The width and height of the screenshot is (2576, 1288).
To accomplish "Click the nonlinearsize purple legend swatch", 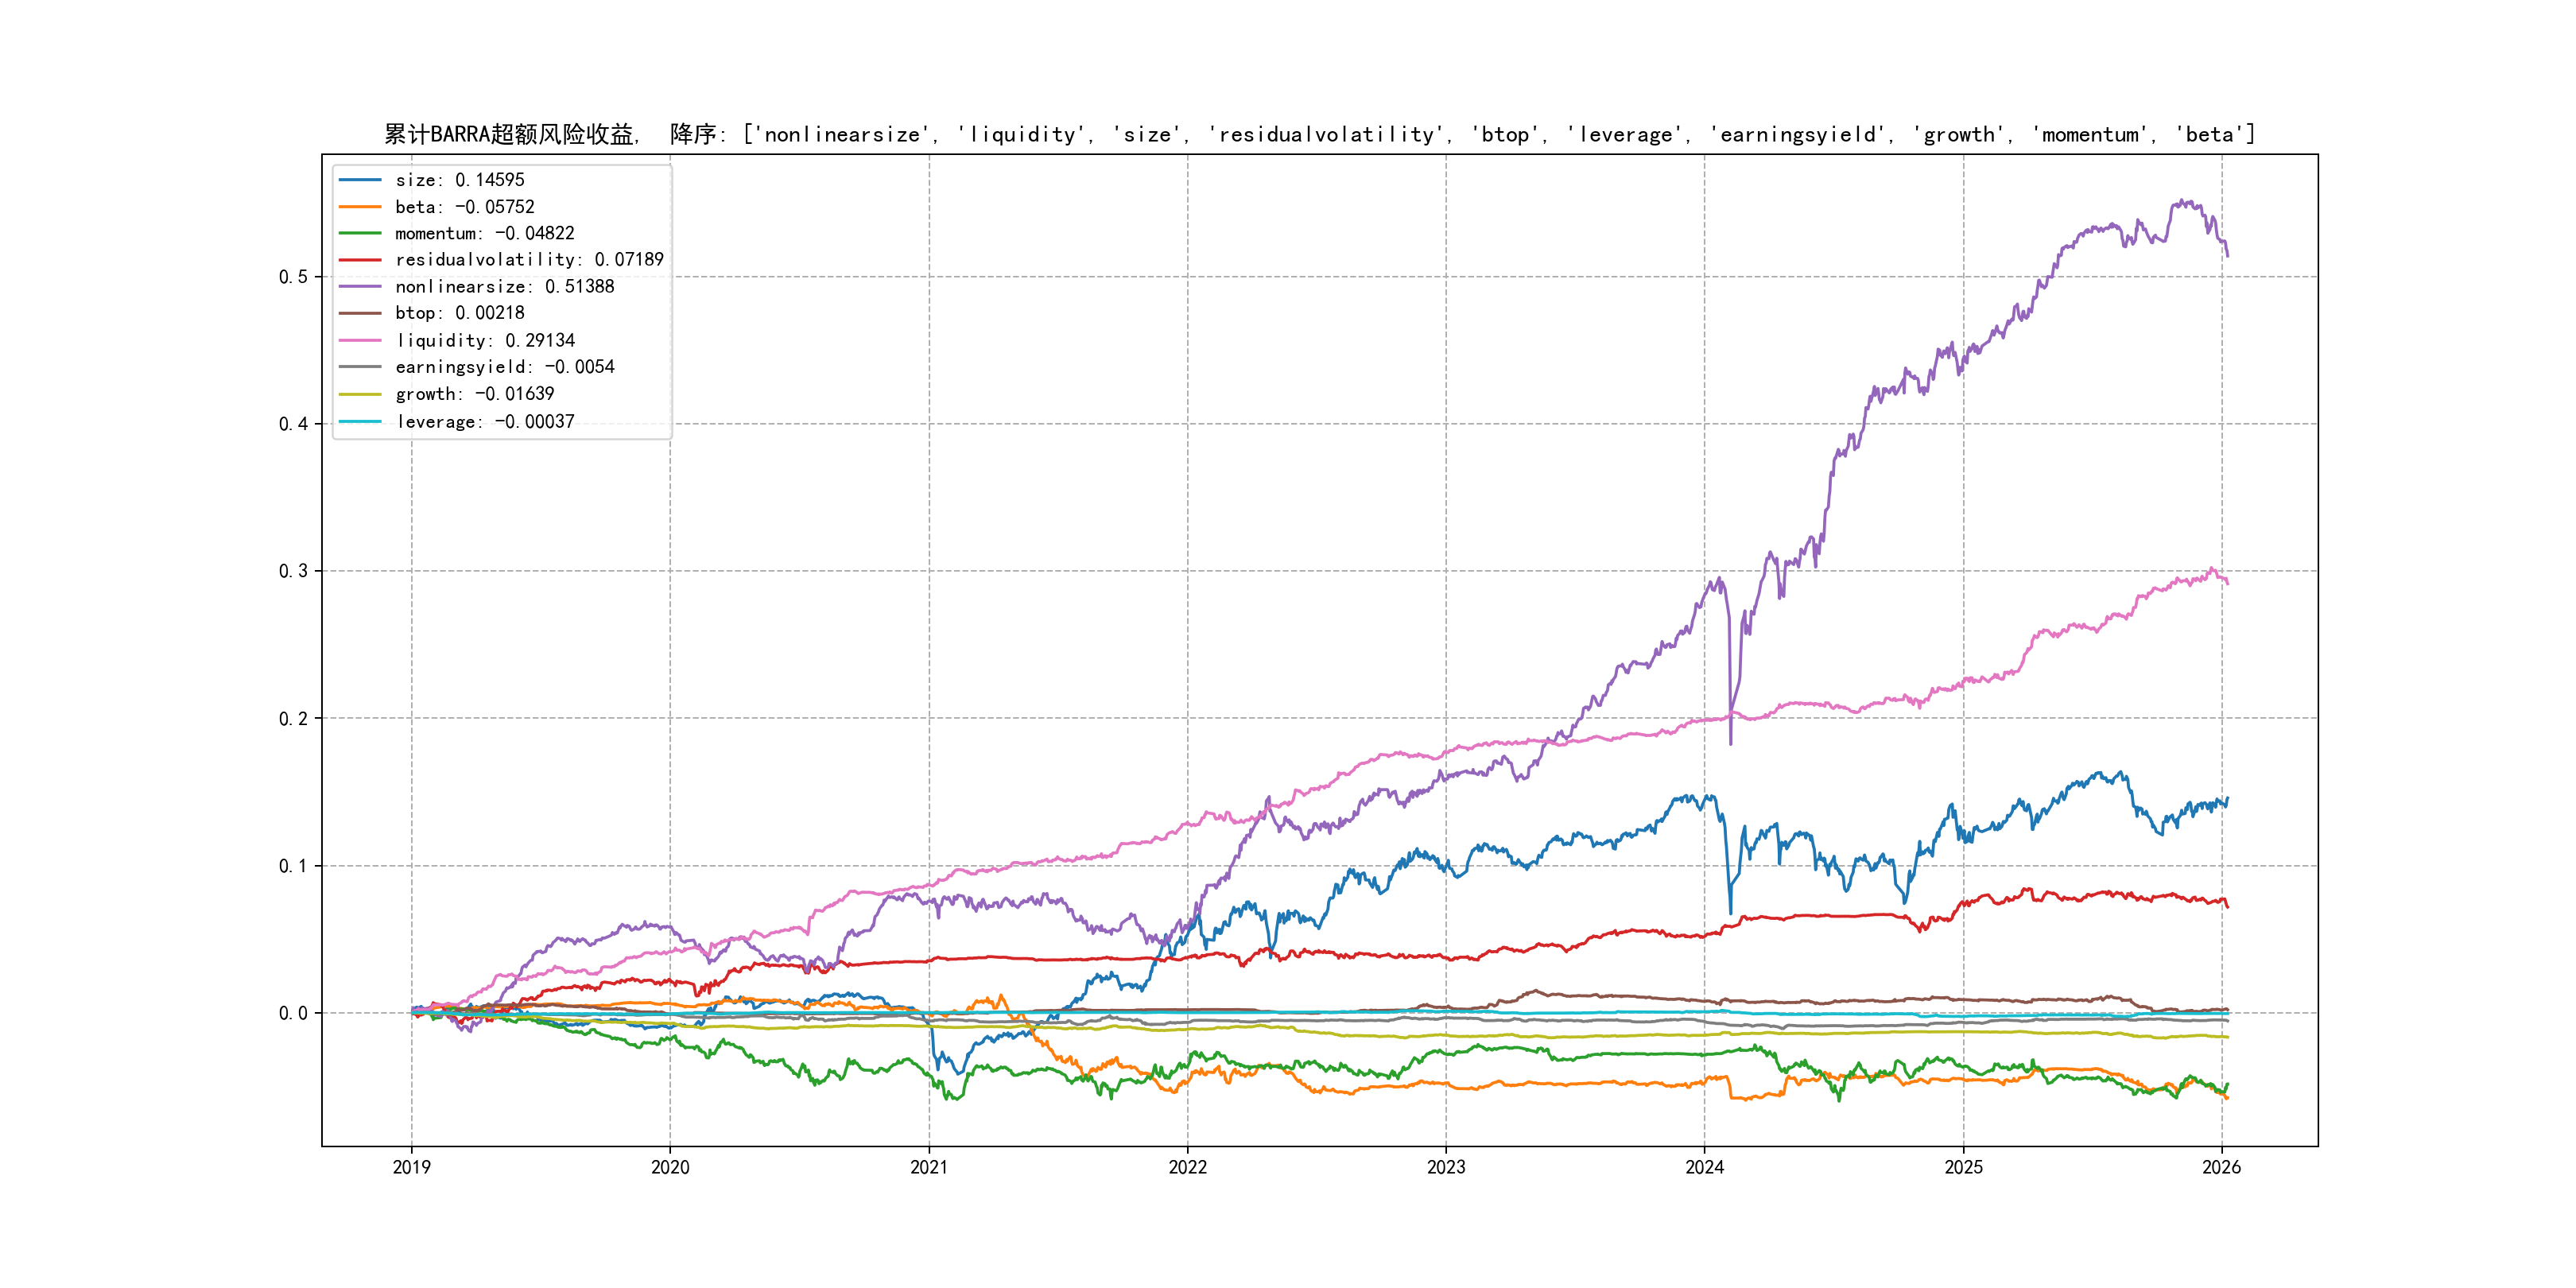I will 360,287.
